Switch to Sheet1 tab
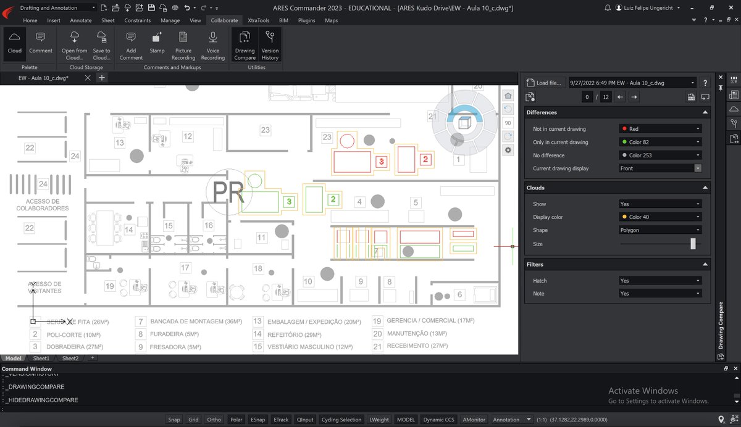This screenshot has width=741, height=427. click(x=41, y=358)
